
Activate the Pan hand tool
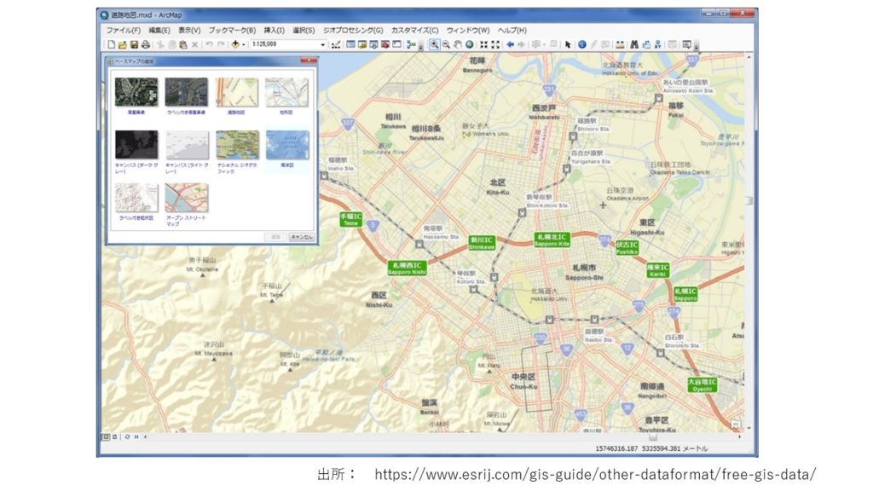[x=458, y=44]
